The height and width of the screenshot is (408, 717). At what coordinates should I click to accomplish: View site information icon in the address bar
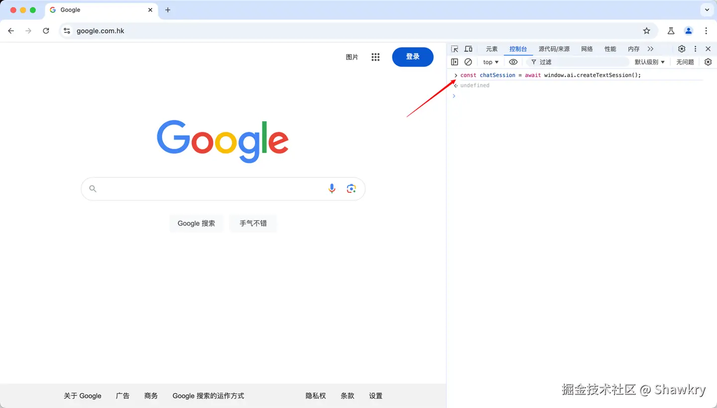click(67, 31)
